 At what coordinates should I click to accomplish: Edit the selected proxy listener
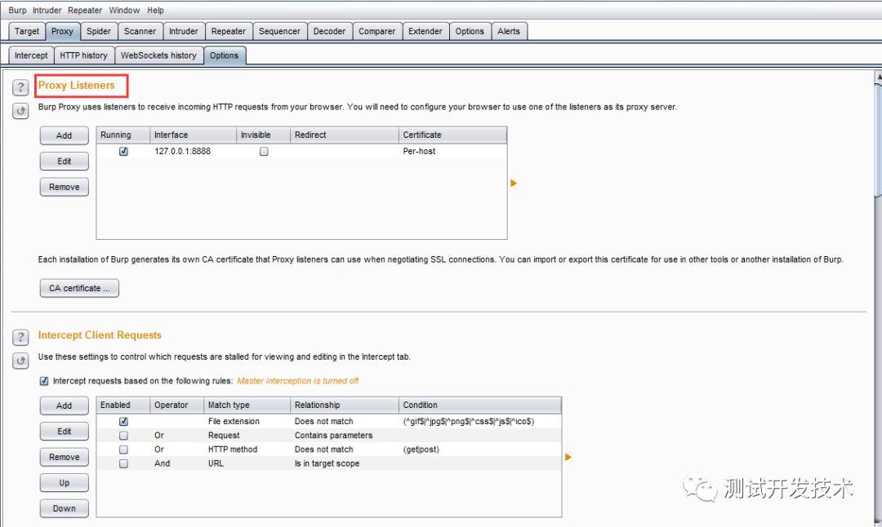65,162
